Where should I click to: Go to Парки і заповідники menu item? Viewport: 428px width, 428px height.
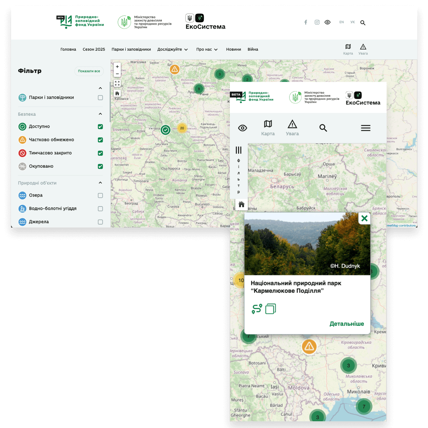[131, 50]
